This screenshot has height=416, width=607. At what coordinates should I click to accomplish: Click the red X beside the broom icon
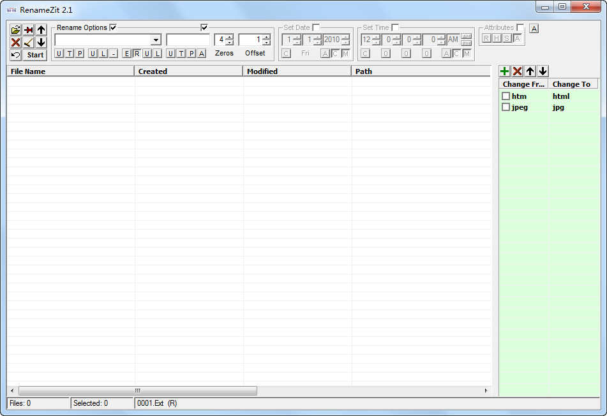click(x=15, y=42)
